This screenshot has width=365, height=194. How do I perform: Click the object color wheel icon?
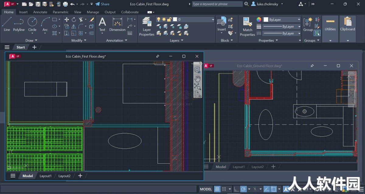point(259,19)
